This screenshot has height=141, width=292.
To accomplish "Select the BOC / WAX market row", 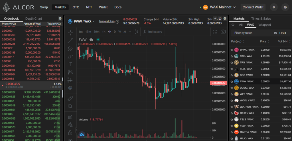I will (261, 75).
